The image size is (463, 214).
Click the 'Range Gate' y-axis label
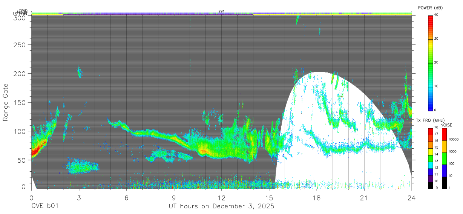(x=6, y=102)
